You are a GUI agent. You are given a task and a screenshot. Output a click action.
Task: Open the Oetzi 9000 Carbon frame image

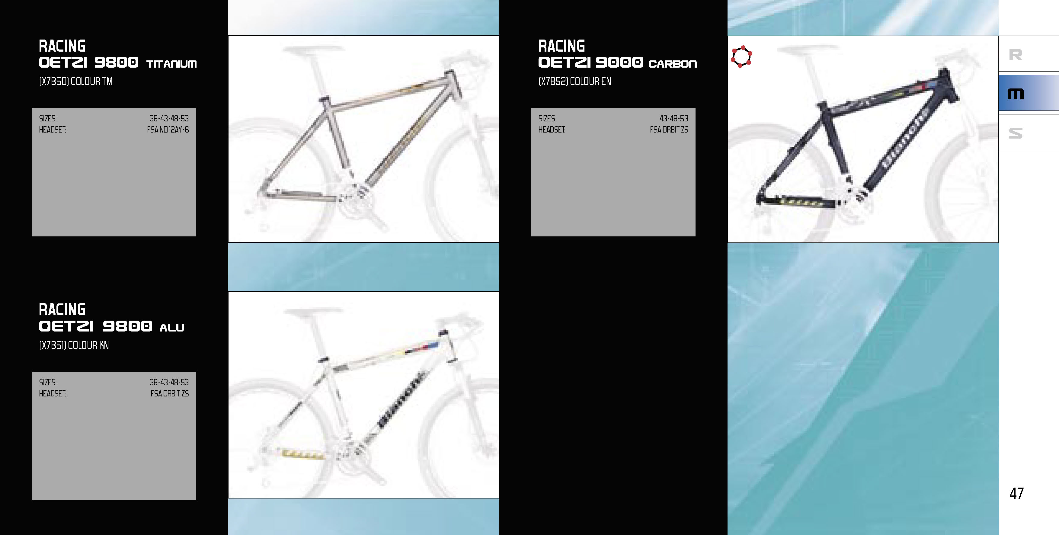coord(862,139)
